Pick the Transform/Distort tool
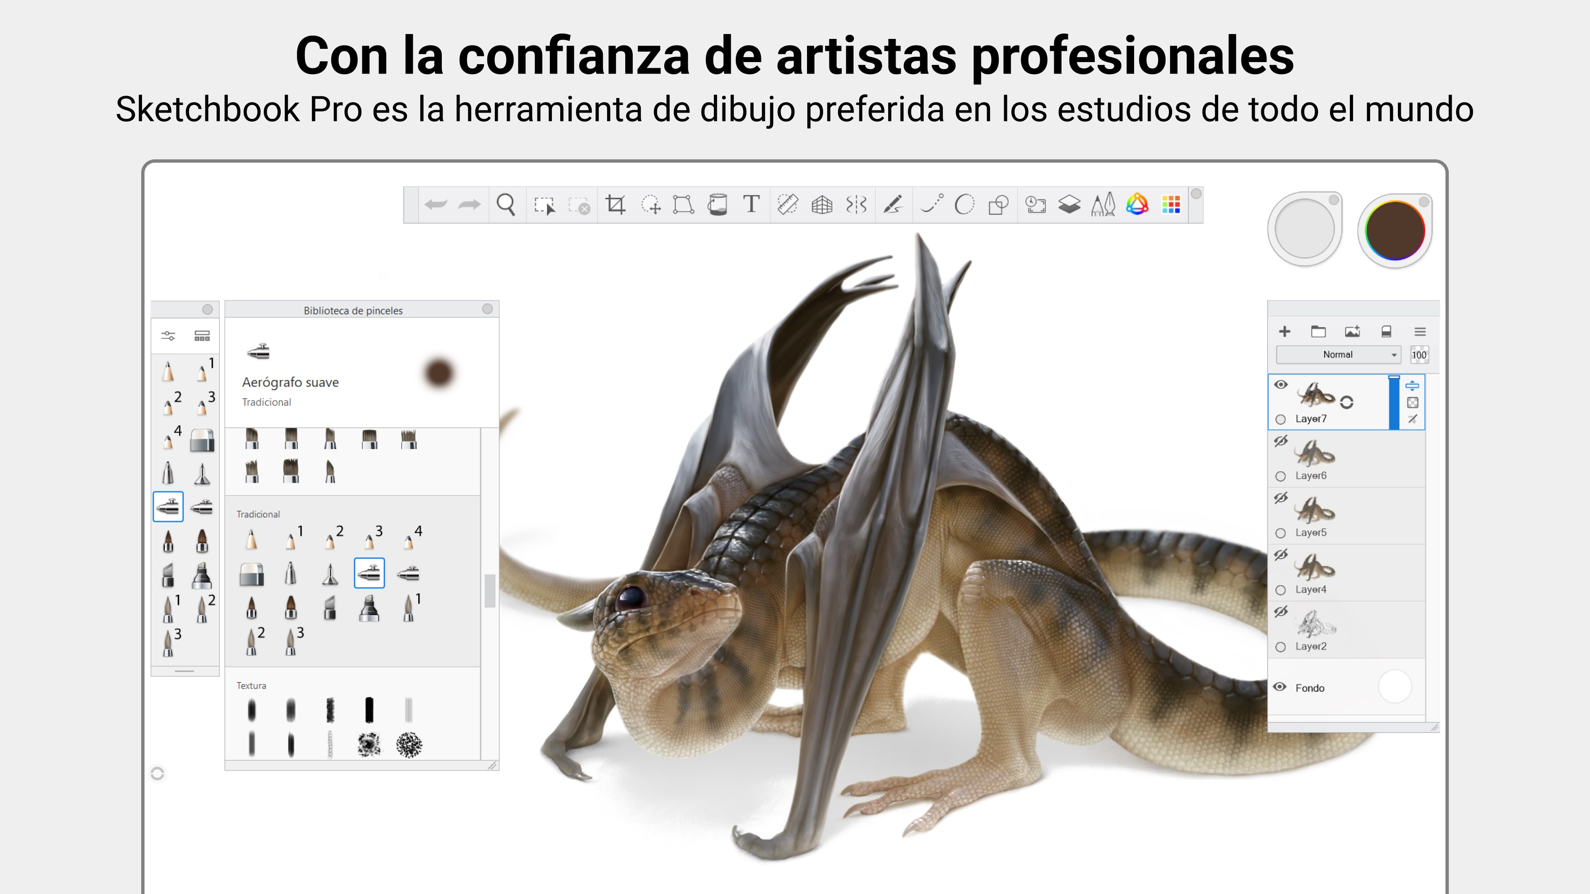 click(683, 204)
